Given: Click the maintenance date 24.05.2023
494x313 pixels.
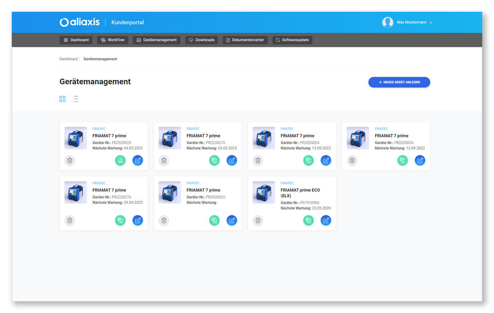Looking at the screenshot, I should click(227, 148).
